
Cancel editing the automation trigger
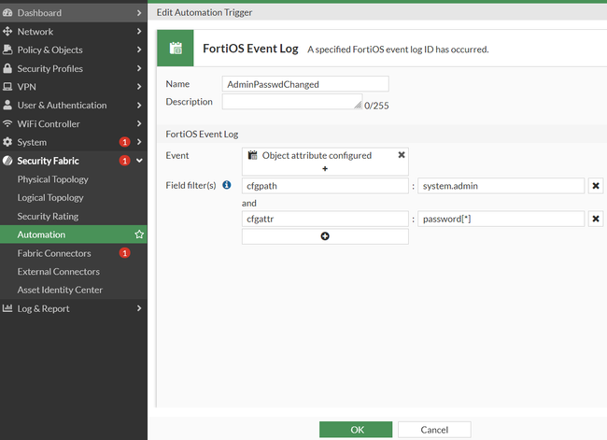click(434, 430)
